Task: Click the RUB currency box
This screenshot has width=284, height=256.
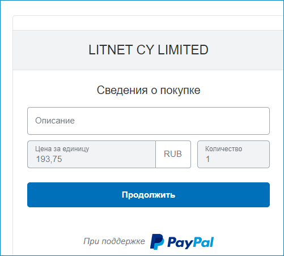Action: [x=173, y=154]
